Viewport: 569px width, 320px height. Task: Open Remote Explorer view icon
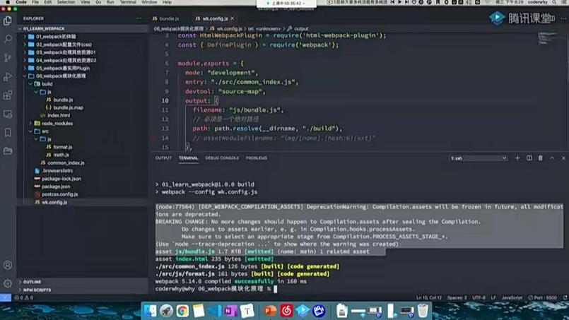click(8, 114)
